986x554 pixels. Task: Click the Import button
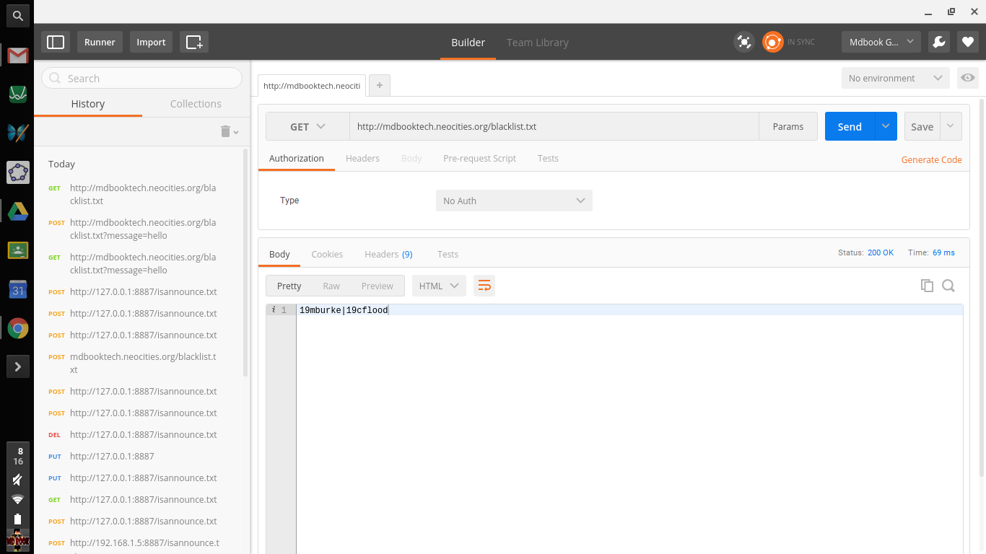(152, 42)
